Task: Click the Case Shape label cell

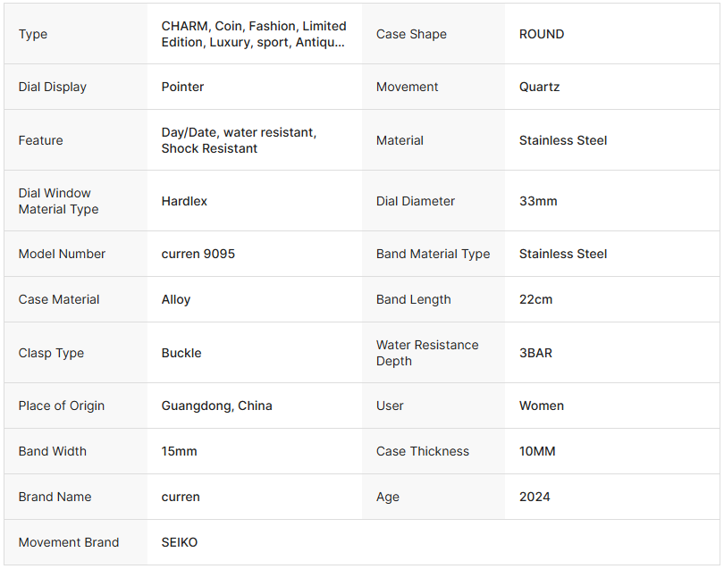Action: click(x=411, y=34)
